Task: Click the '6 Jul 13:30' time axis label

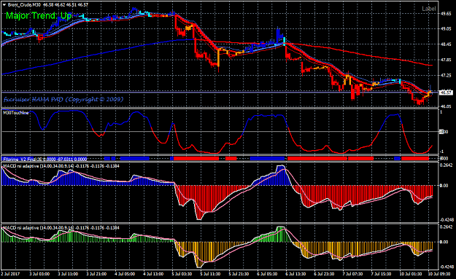Action: pos(295,274)
